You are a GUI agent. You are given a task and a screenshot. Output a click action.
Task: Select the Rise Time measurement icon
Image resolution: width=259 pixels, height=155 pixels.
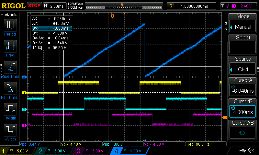[10, 67]
